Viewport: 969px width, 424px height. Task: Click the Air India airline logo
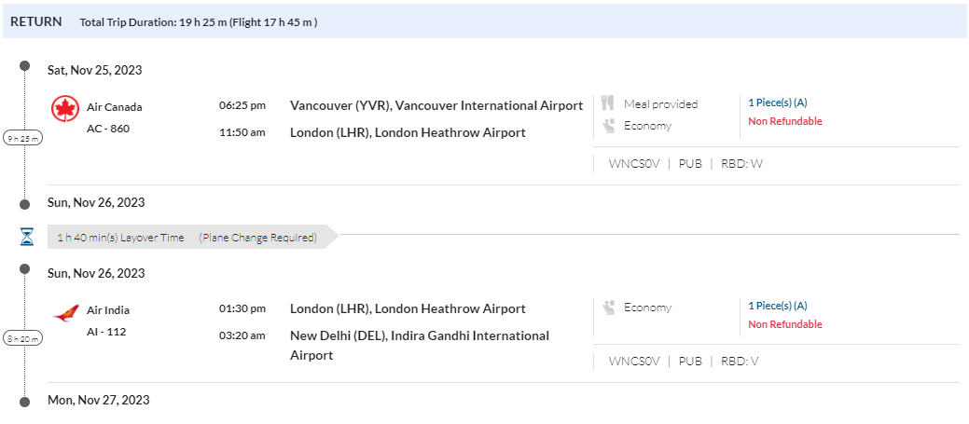click(x=65, y=313)
